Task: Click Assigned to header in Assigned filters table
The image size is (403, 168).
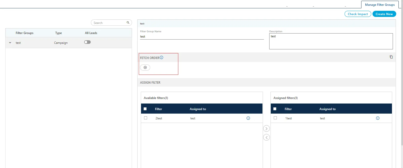Action: click(x=327, y=109)
